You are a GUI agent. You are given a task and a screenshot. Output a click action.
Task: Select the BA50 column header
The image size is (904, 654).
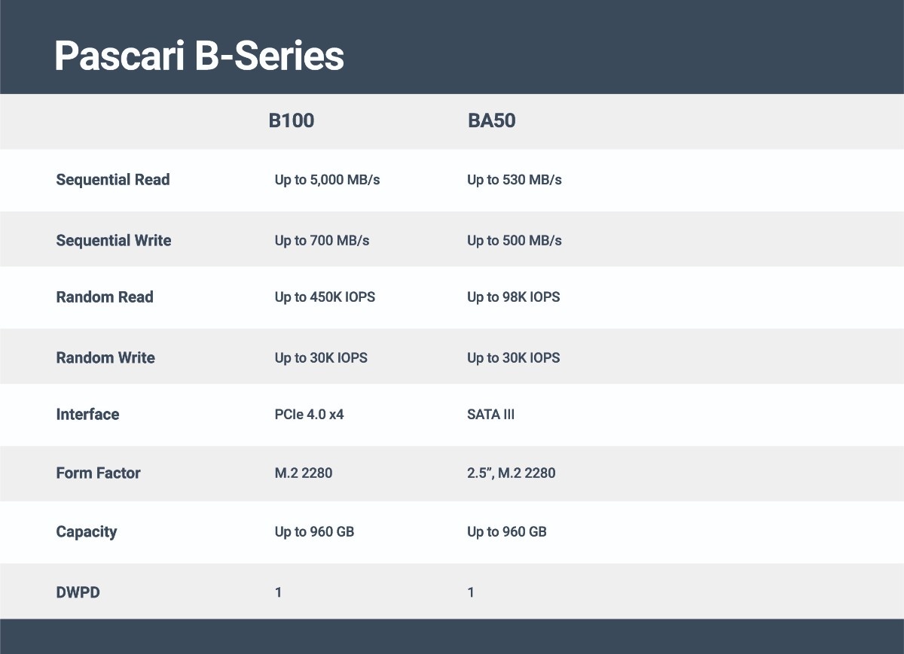coord(492,121)
